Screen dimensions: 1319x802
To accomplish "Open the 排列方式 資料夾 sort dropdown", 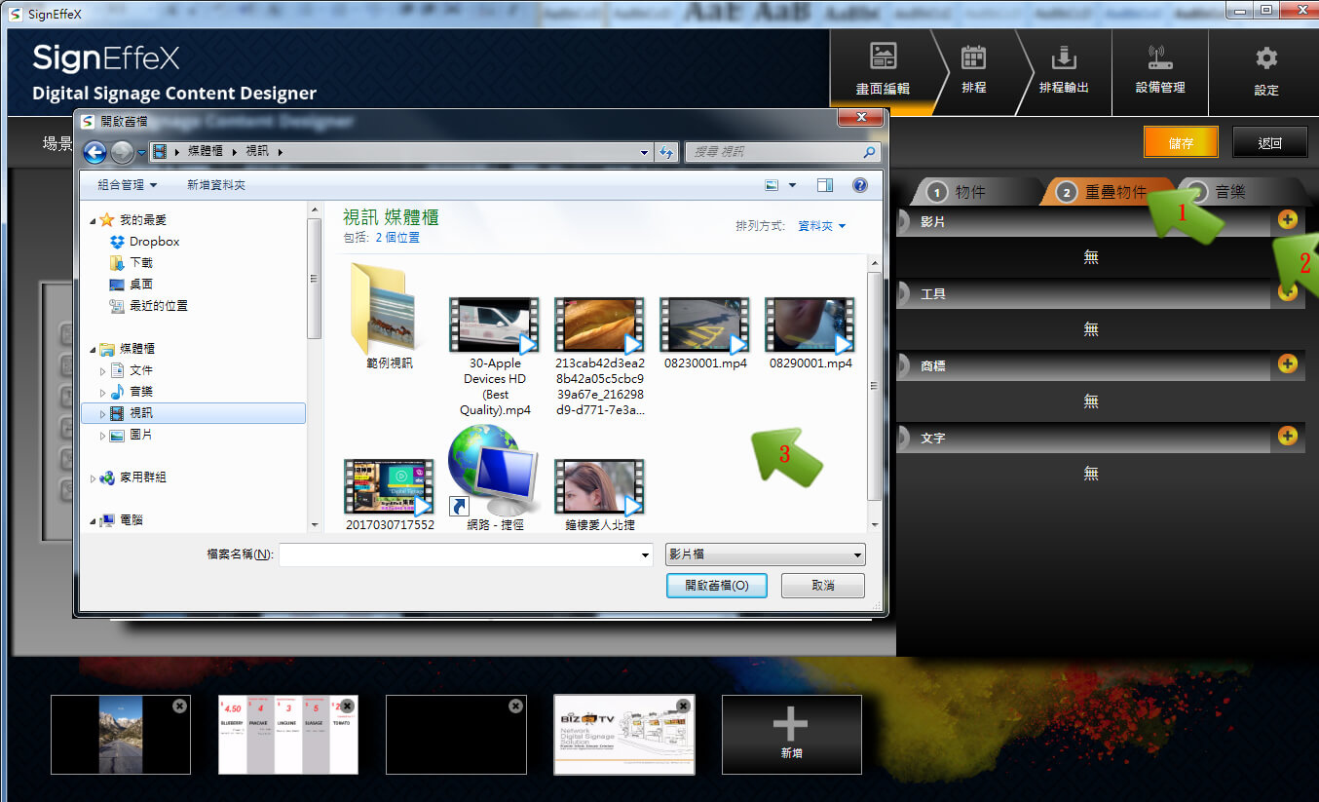I will 821,226.
